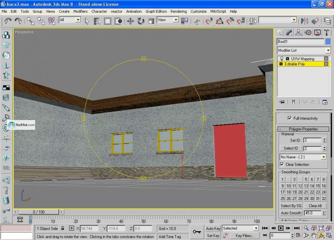The height and width of the screenshot is (240, 334).
Task: Open the Layer Manager icon
Action: pos(327,21)
